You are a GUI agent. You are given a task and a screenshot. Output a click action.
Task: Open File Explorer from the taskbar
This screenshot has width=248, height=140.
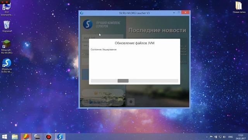tap(15, 136)
